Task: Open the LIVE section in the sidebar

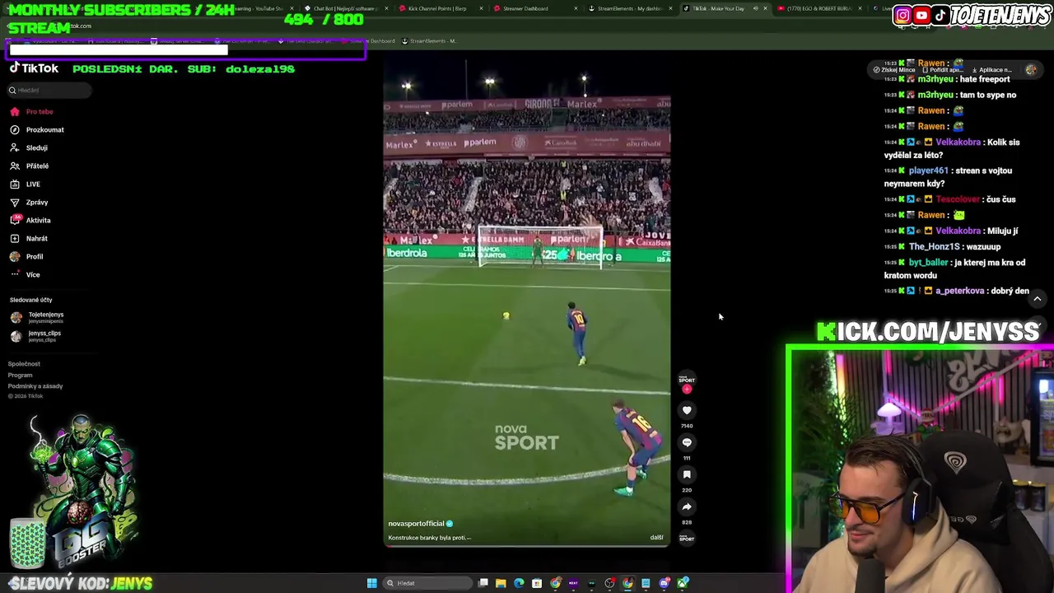Action: (x=25, y=184)
